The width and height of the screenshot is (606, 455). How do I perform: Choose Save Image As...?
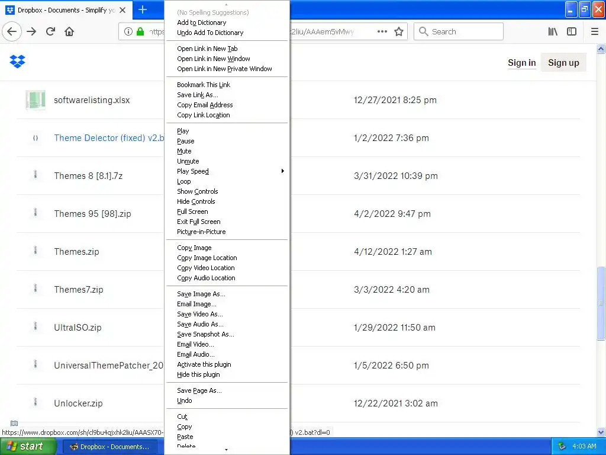pos(201,294)
